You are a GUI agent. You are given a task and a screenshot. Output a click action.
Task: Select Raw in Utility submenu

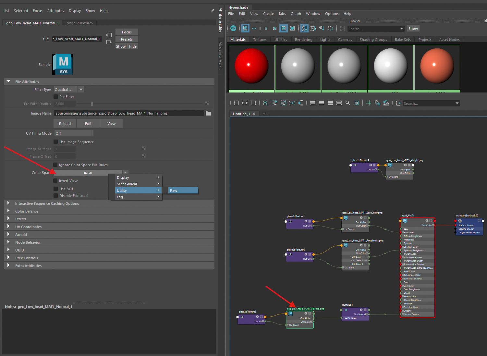[183, 190]
